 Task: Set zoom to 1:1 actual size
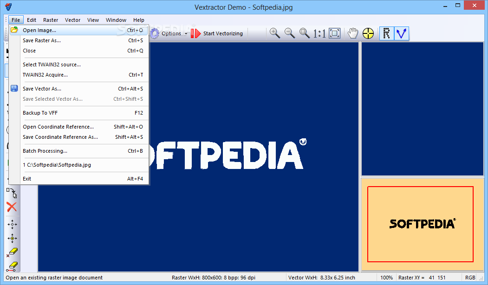[319, 33]
